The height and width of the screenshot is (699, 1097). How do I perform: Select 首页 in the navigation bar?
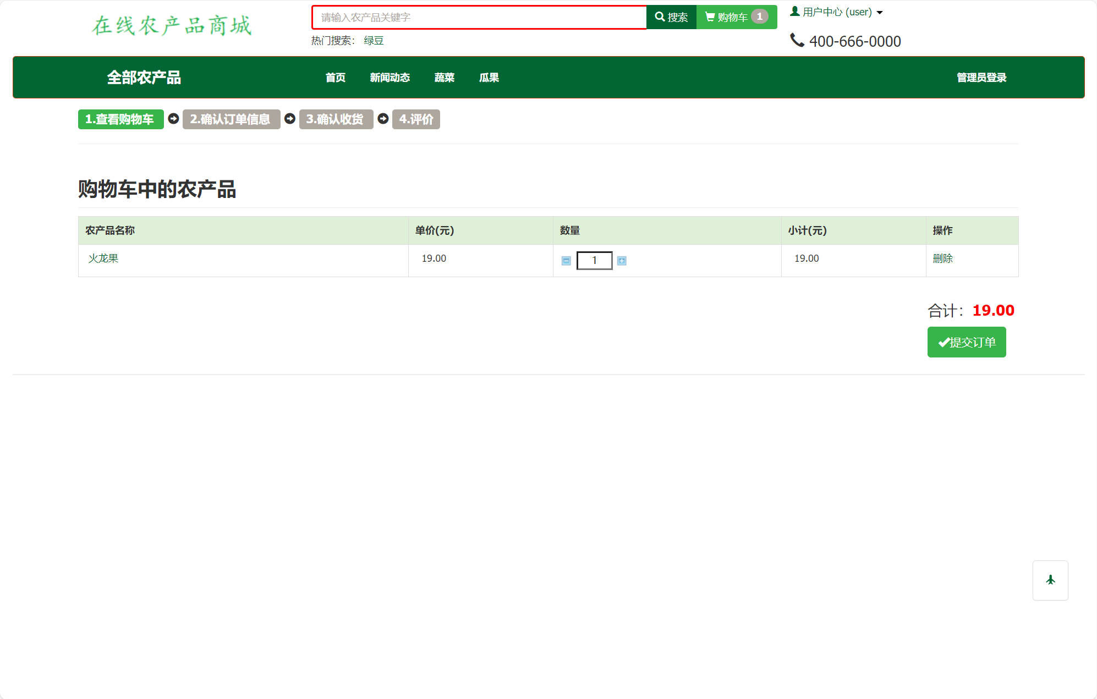coord(336,78)
